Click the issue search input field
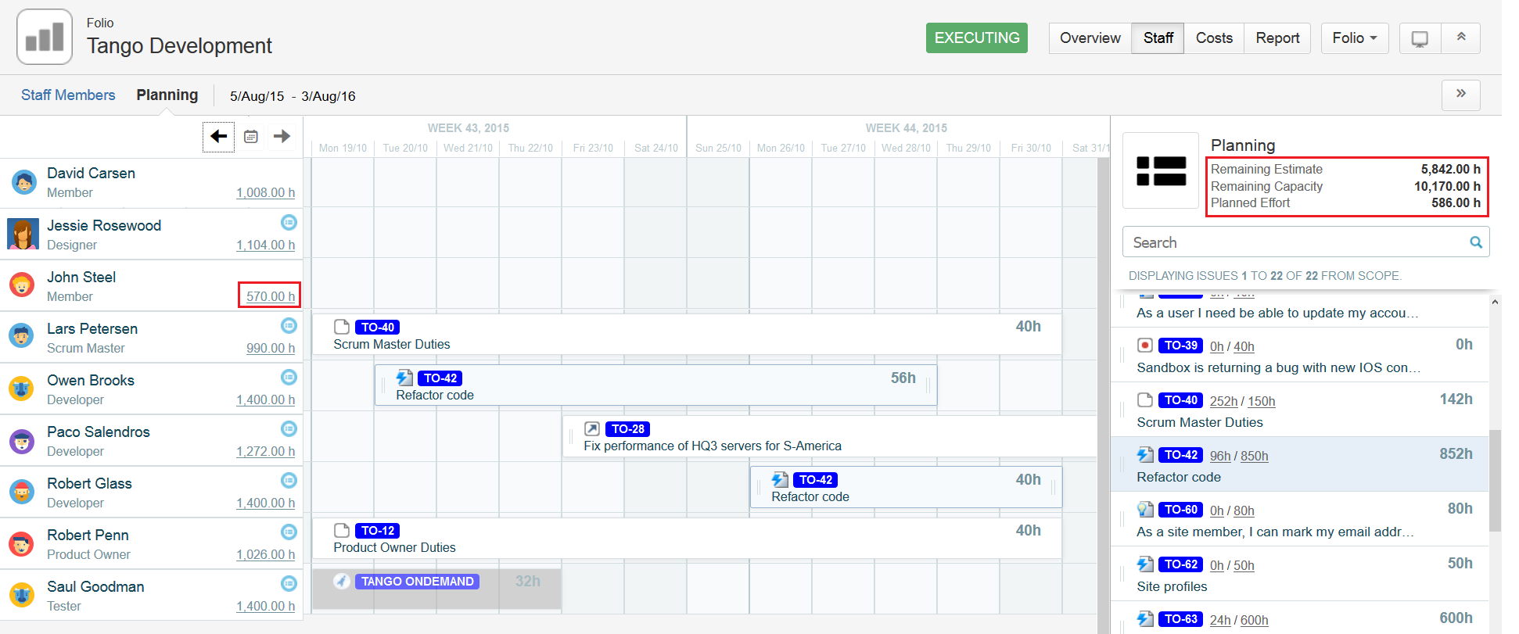The height and width of the screenshot is (634, 1519). pos(1295,242)
